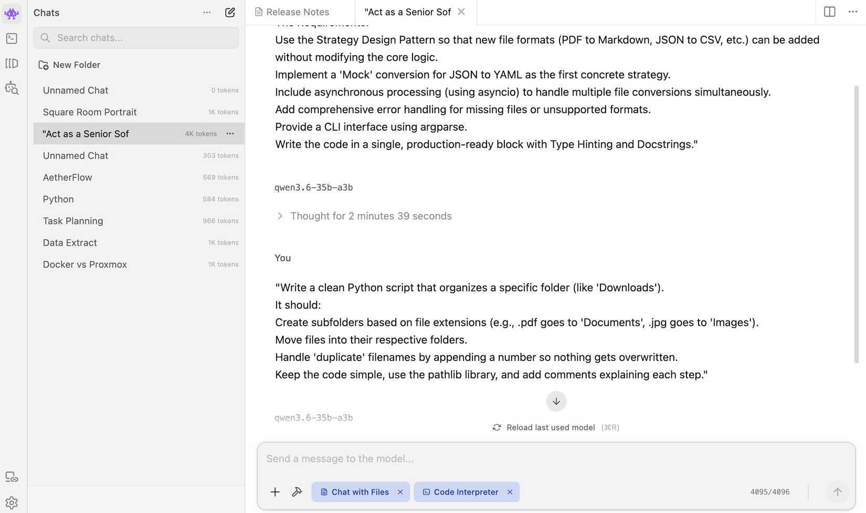Remove the Chat with Files chip
The height and width of the screenshot is (513, 866).
click(400, 492)
